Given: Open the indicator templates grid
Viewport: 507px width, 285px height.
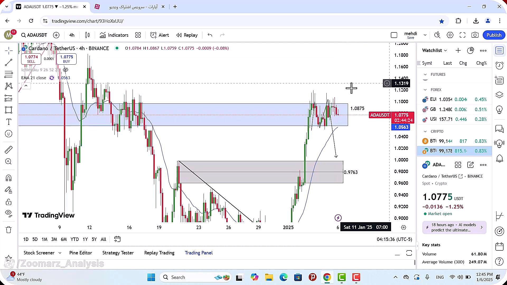Looking at the screenshot, I should [138, 35].
